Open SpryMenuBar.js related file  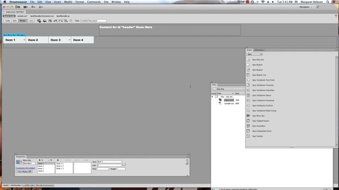[63, 16]
